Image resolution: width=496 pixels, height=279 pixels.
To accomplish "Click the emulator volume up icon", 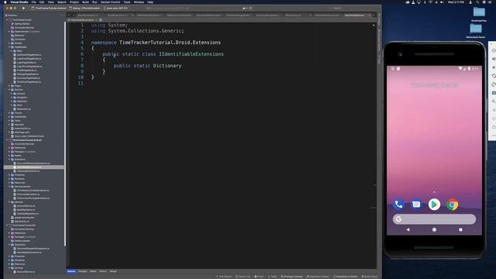I will [x=494, y=59].
